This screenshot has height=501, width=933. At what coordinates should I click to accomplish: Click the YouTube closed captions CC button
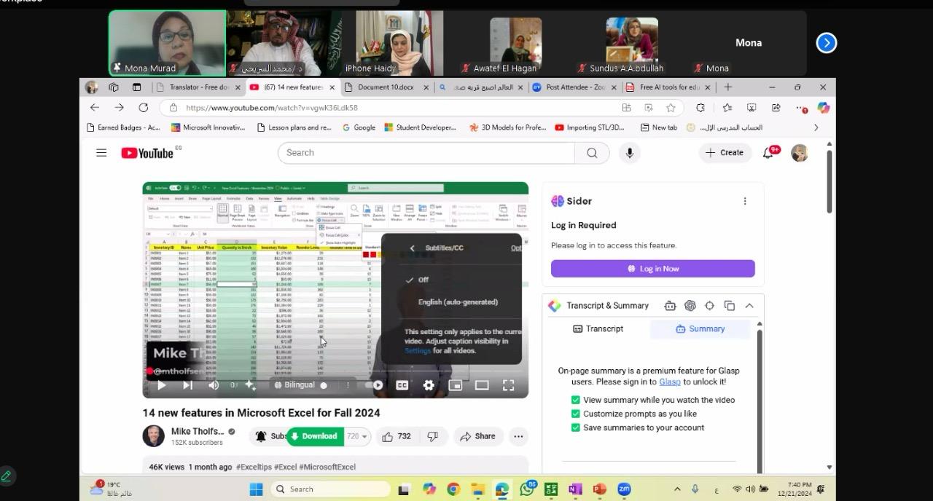tap(402, 385)
